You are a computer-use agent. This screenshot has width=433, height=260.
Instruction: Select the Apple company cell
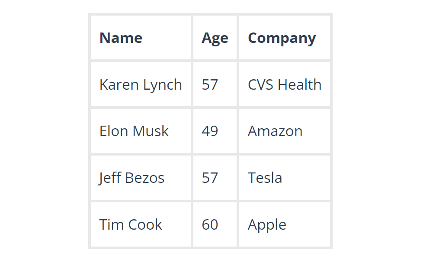point(267,225)
